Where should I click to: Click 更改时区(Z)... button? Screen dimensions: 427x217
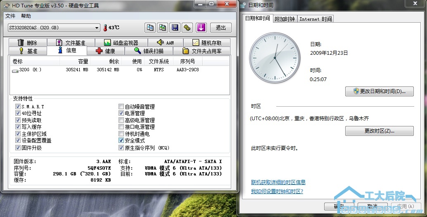tap(380, 131)
